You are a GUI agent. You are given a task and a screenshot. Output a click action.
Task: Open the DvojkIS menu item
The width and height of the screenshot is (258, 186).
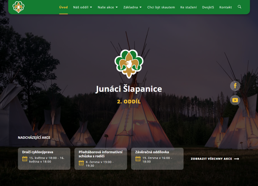click(208, 7)
